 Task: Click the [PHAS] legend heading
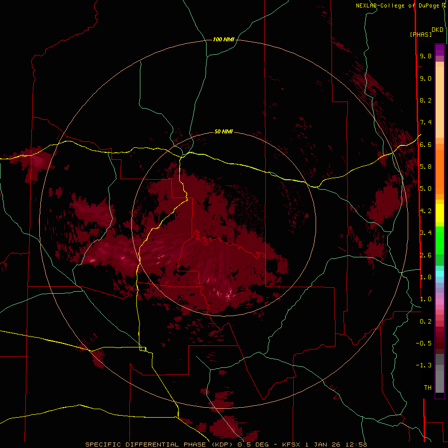[x=421, y=34]
